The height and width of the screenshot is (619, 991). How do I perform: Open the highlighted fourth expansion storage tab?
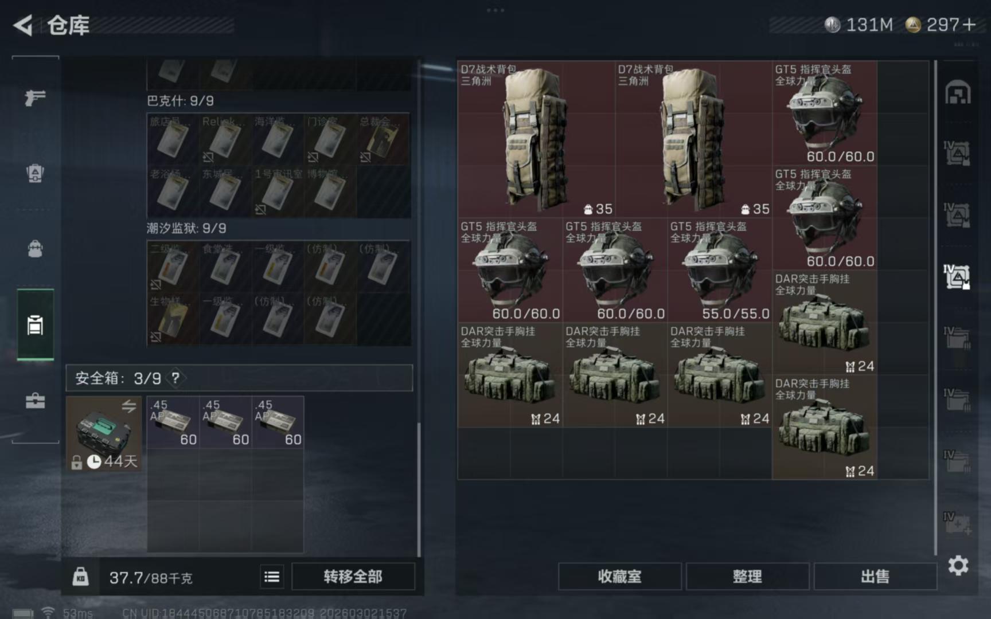click(x=958, y=277)
